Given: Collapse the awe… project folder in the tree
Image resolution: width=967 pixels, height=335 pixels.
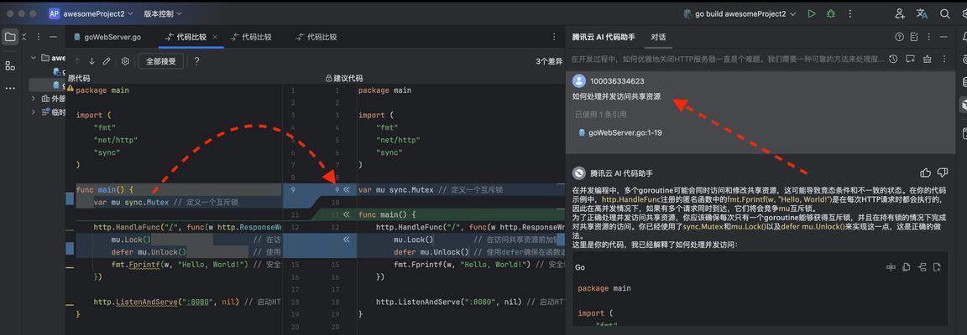Looking at the screenshot, I should 34,58.
